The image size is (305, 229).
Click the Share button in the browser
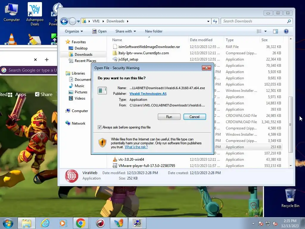pos(43,95)
